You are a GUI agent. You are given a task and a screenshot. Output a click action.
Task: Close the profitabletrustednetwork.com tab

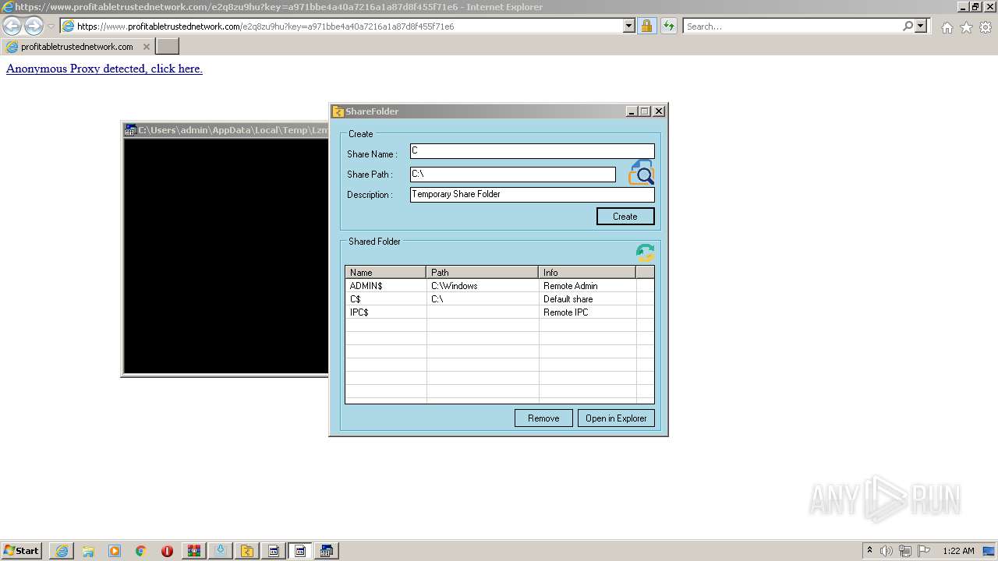click(x=146, y=47)
